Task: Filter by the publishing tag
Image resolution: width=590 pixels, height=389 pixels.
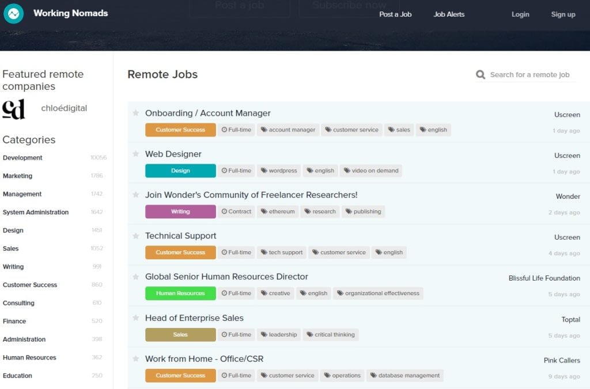Action: coord(363,212)
